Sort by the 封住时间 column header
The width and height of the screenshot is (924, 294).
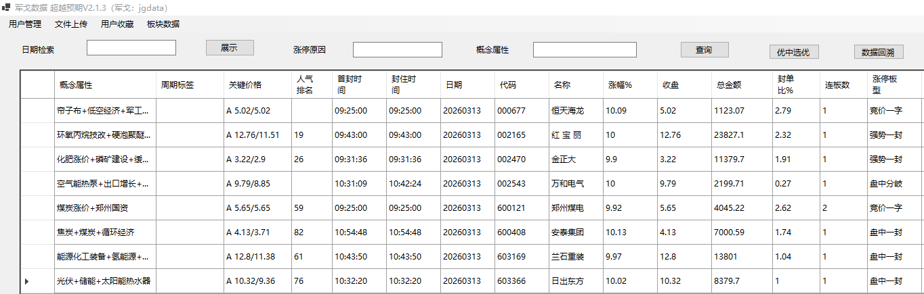click(x=413, y=85)
